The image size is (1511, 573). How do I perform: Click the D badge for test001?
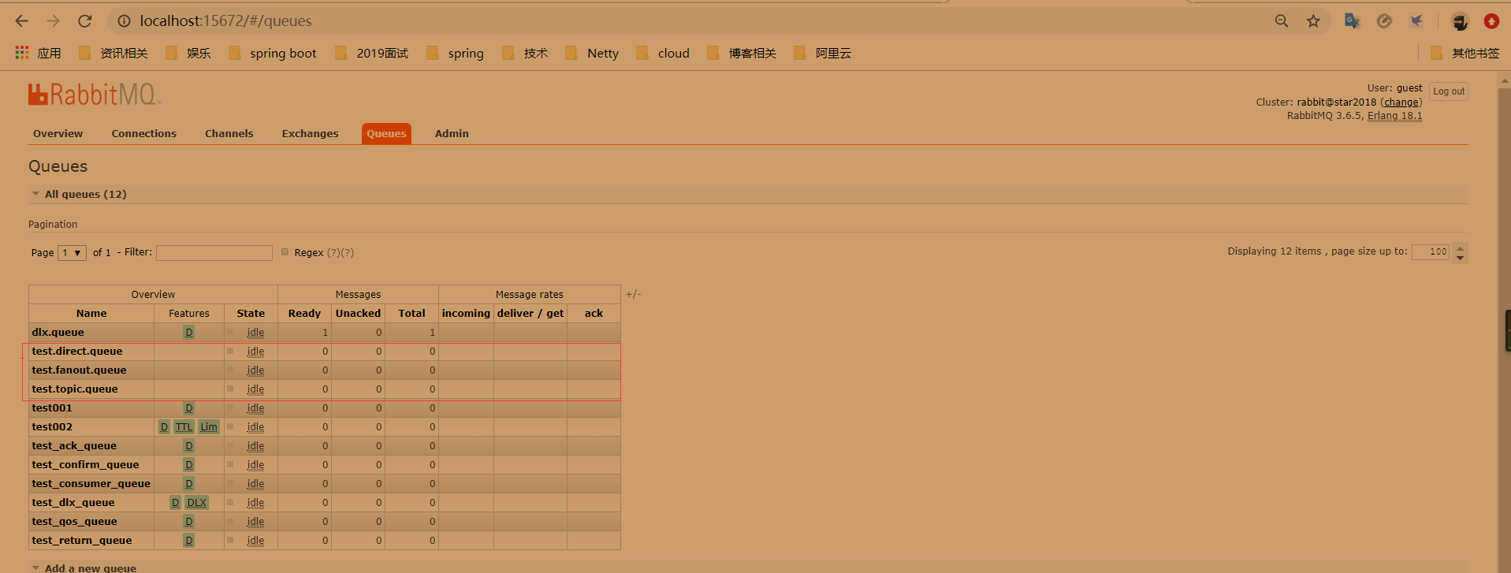(x=189, y=408)
